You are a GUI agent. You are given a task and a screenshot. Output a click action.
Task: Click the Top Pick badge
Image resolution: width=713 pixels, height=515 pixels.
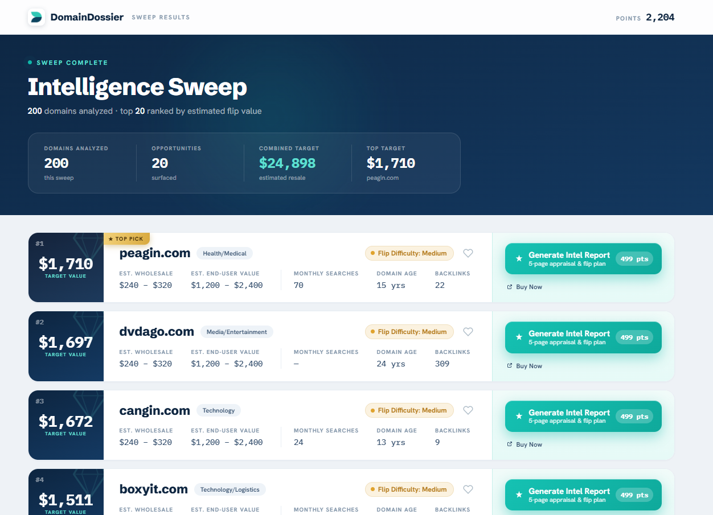126,239
